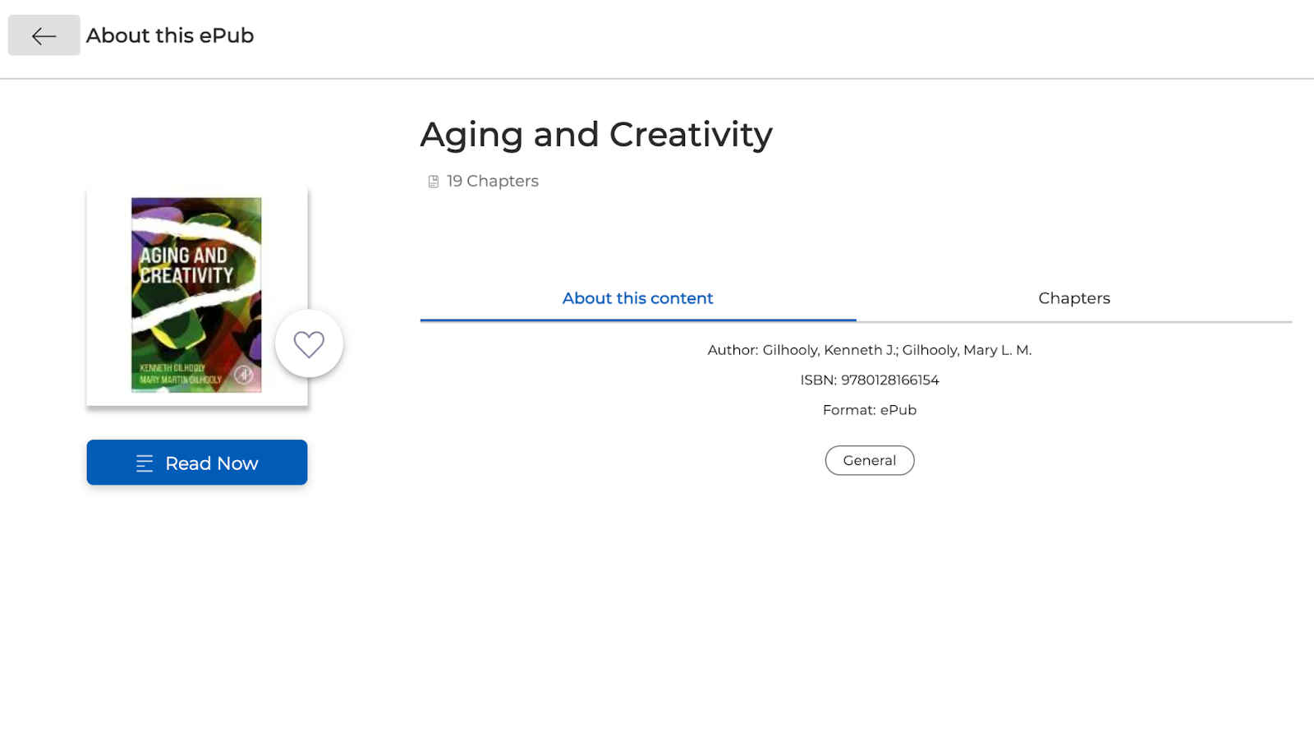Click the ISBN 9780128166154 text
The width and height of the screenshot is (1314, 742).
[x=869, y=380]
